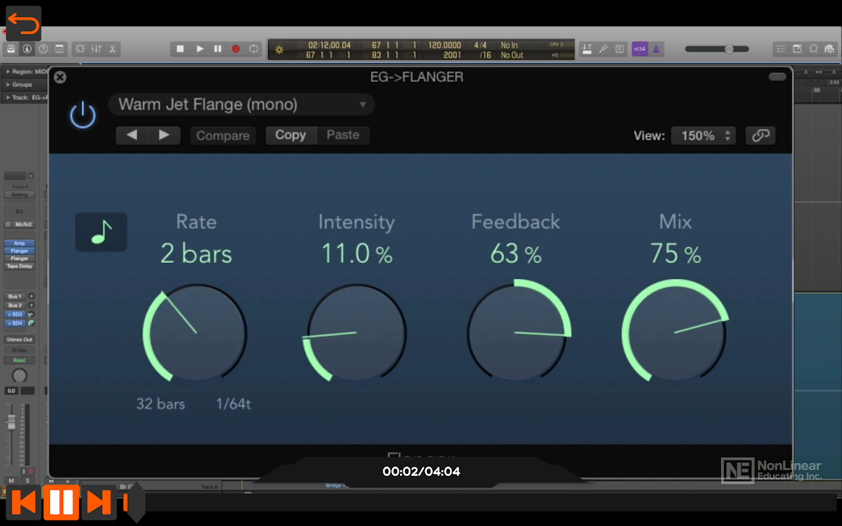Open the Quick Help question mark icon

point(43,49)
